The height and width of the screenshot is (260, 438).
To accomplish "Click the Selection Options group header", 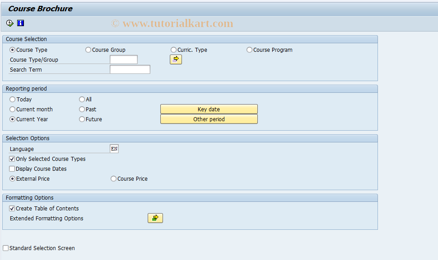I will [x=190, y=138].
